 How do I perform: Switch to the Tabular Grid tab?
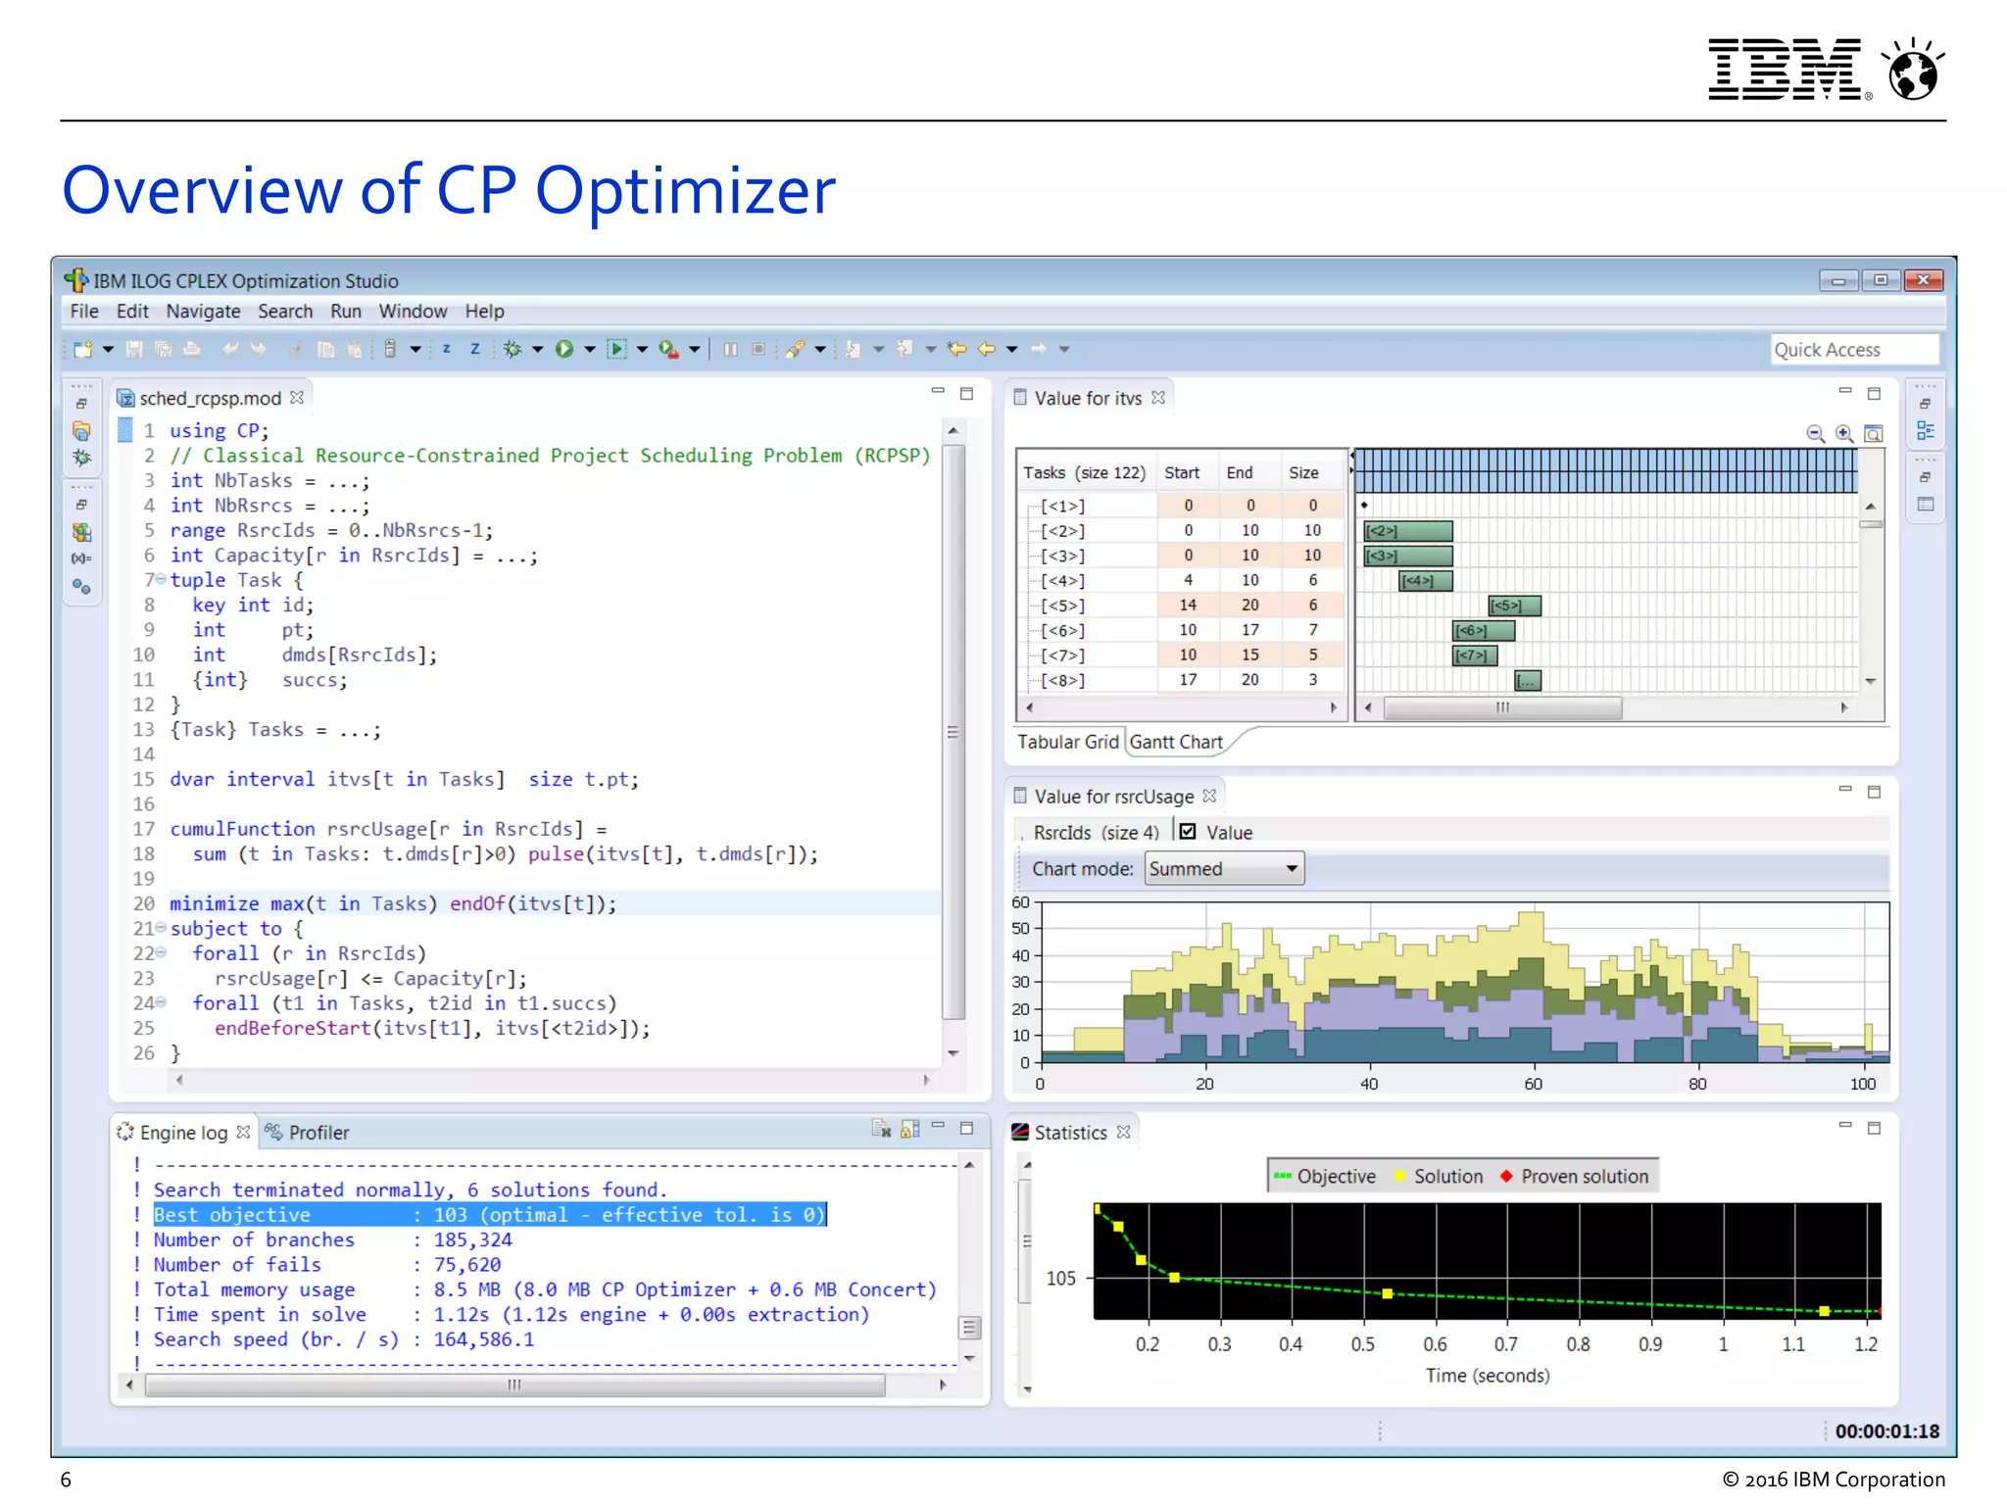tap(1067, 742)
